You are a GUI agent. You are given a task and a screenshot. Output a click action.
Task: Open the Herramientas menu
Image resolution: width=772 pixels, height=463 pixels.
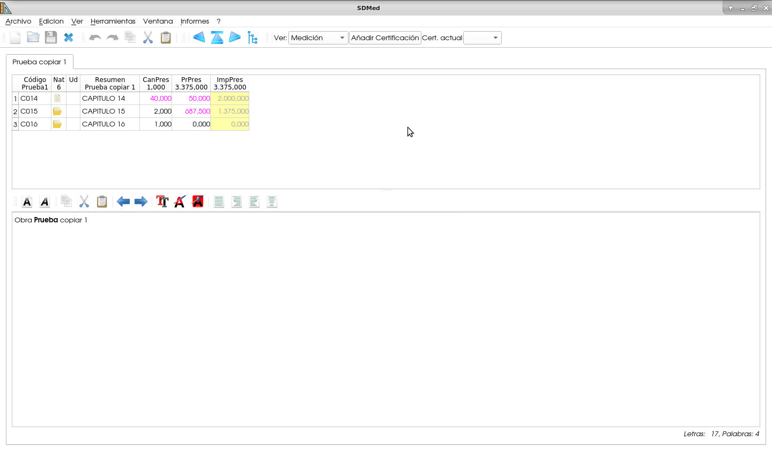tap(113, 21)
